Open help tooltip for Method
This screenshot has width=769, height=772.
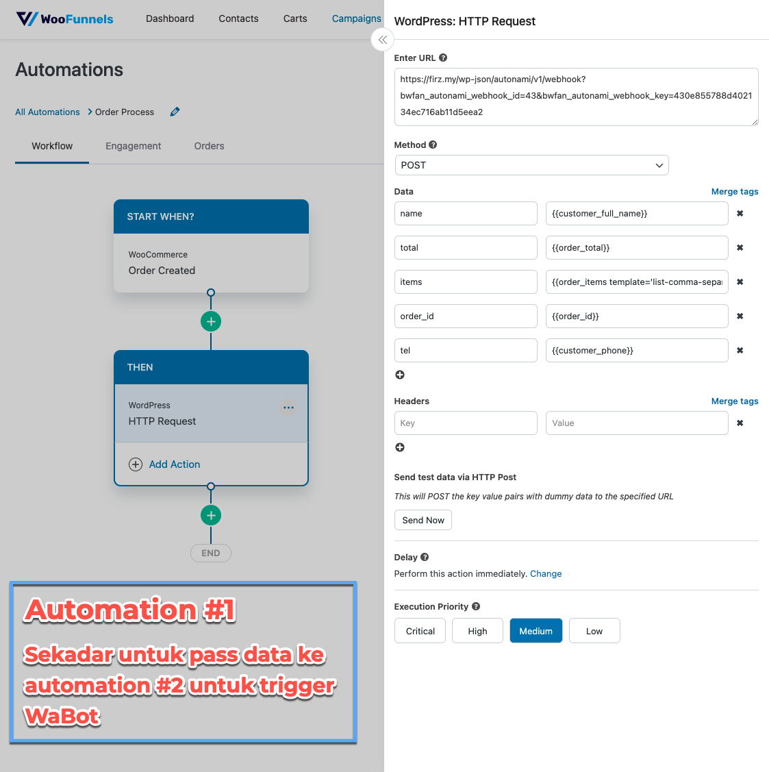[433, 145]
